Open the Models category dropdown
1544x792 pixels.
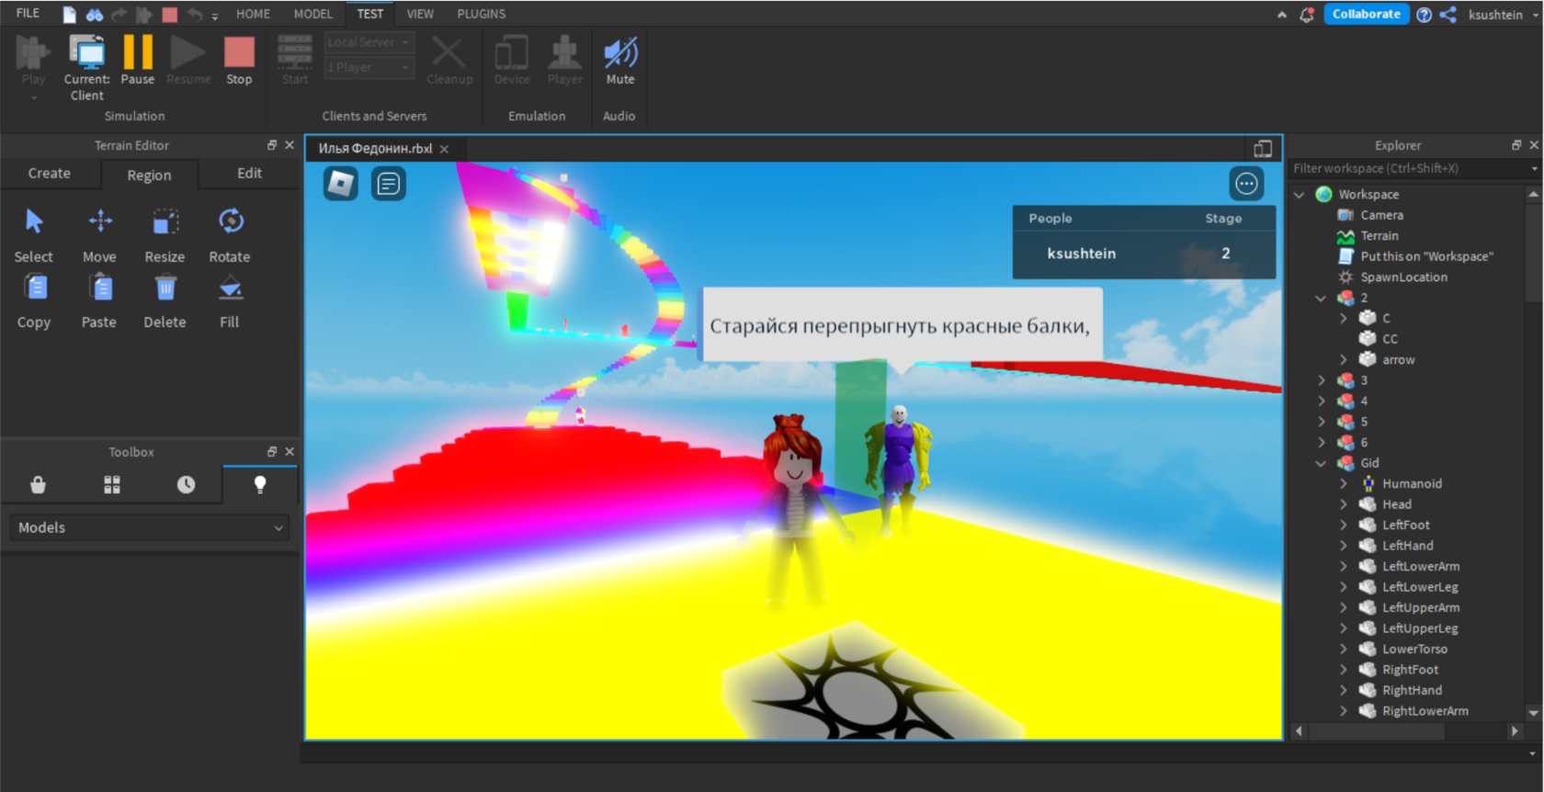[x=150, y=527]
